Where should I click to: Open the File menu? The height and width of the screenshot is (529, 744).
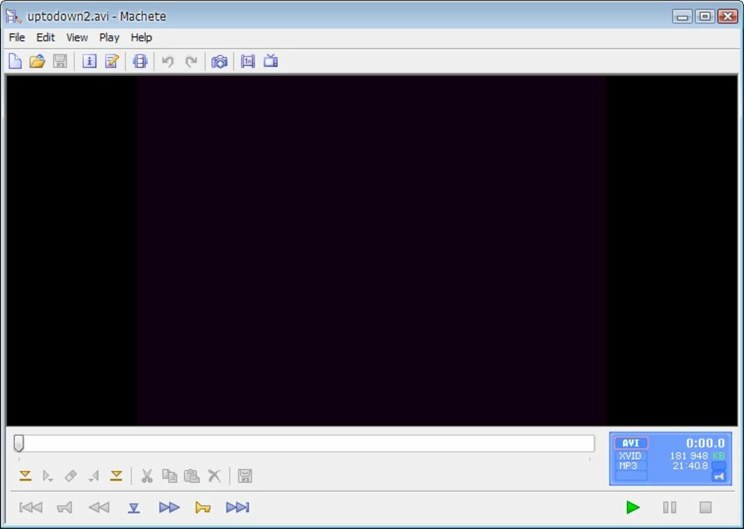[x=17, y=38]
